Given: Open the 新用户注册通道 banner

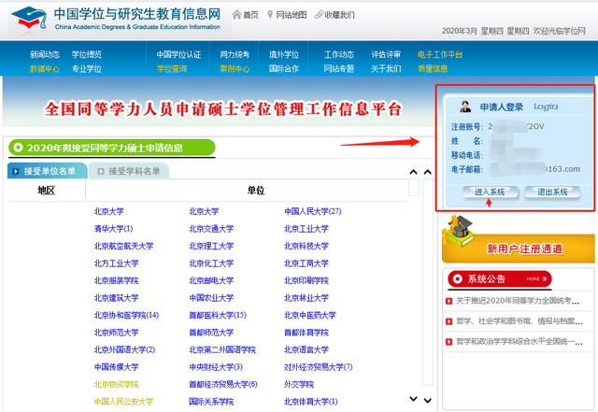Looking at the screenshot, I should (x=519, y=248).
